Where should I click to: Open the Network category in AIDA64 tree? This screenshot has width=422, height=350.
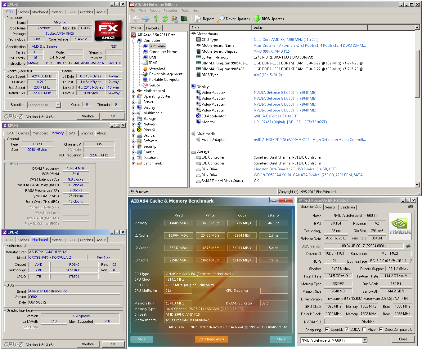point(150,124)
